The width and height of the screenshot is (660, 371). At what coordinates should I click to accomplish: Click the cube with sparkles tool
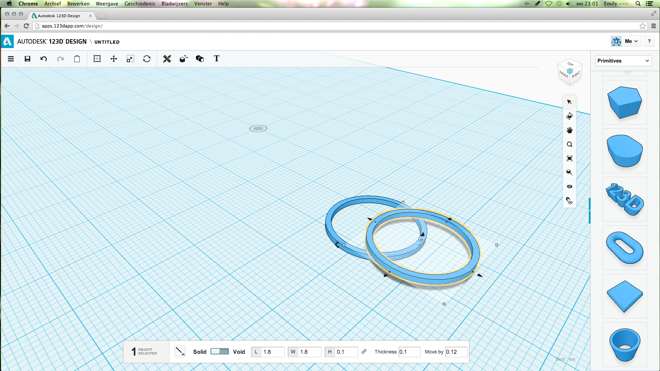(184, 59)
